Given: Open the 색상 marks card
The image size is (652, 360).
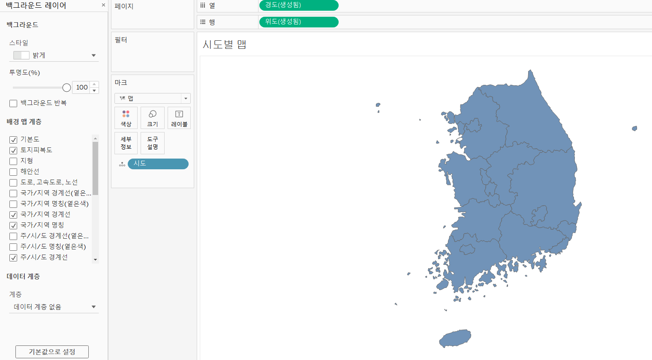Looking at the screenshot, I should pos(126,118).
